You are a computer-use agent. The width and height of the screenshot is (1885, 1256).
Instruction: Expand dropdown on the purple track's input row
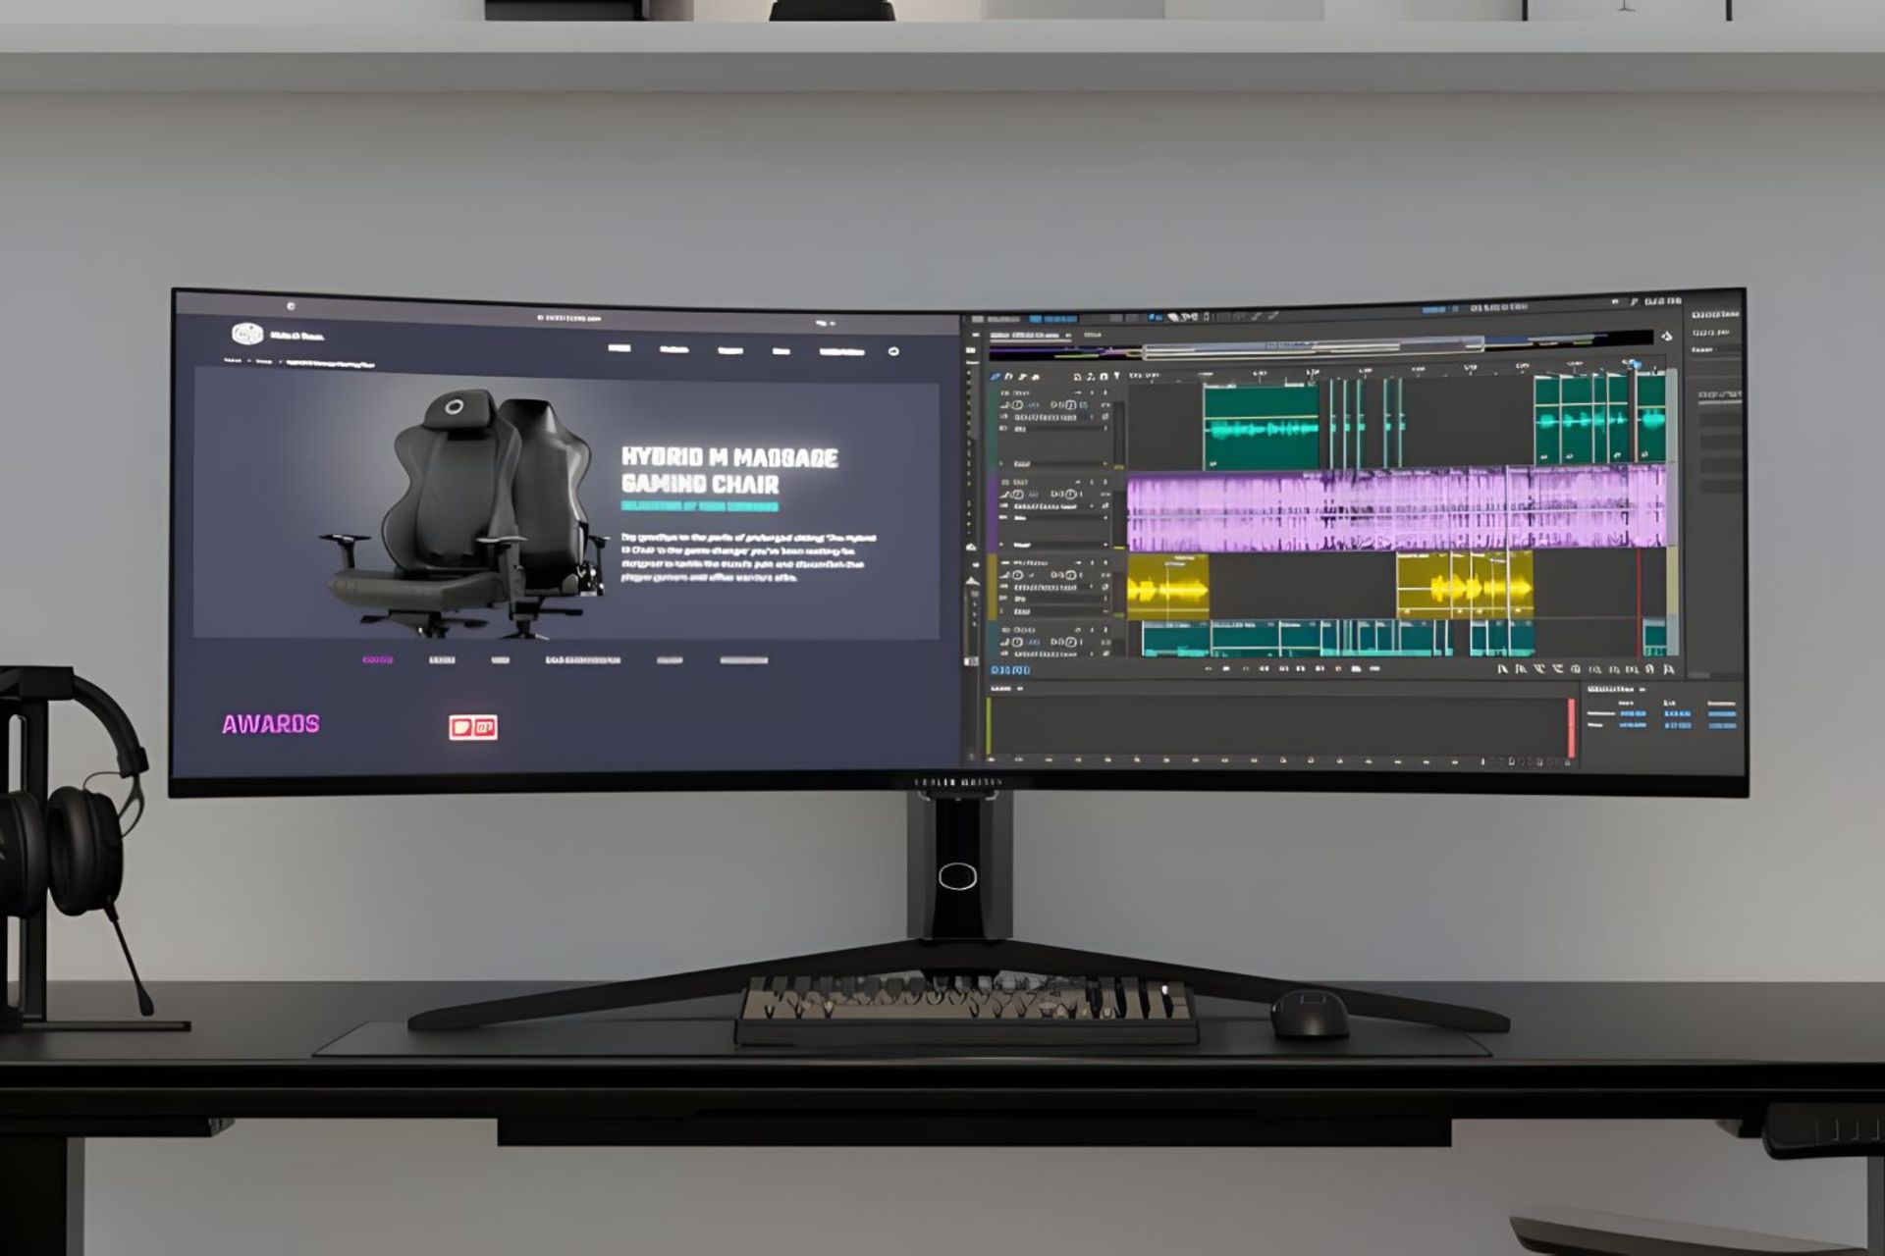(x=1092, y=506)
